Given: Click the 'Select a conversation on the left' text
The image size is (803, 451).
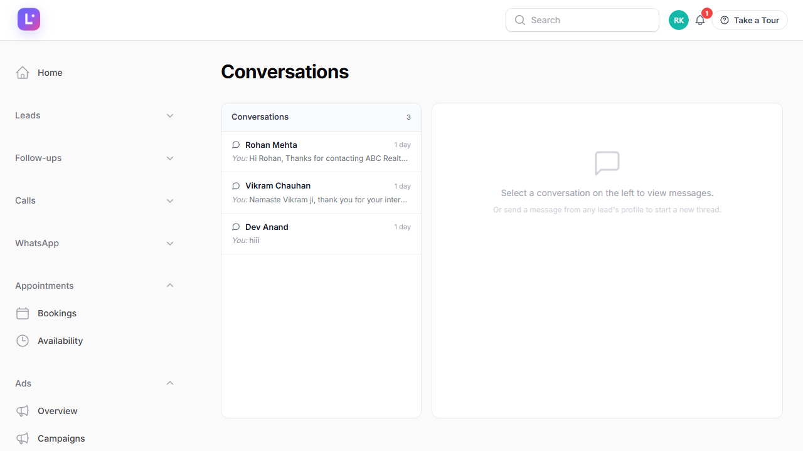Looking at the screenshot, I should click(x=607, y=193).
